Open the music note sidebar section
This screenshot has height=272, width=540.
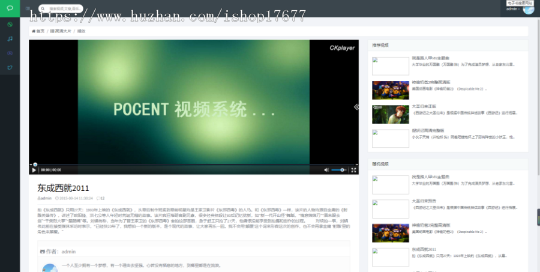pyautogui.click(x=10, y=38)
